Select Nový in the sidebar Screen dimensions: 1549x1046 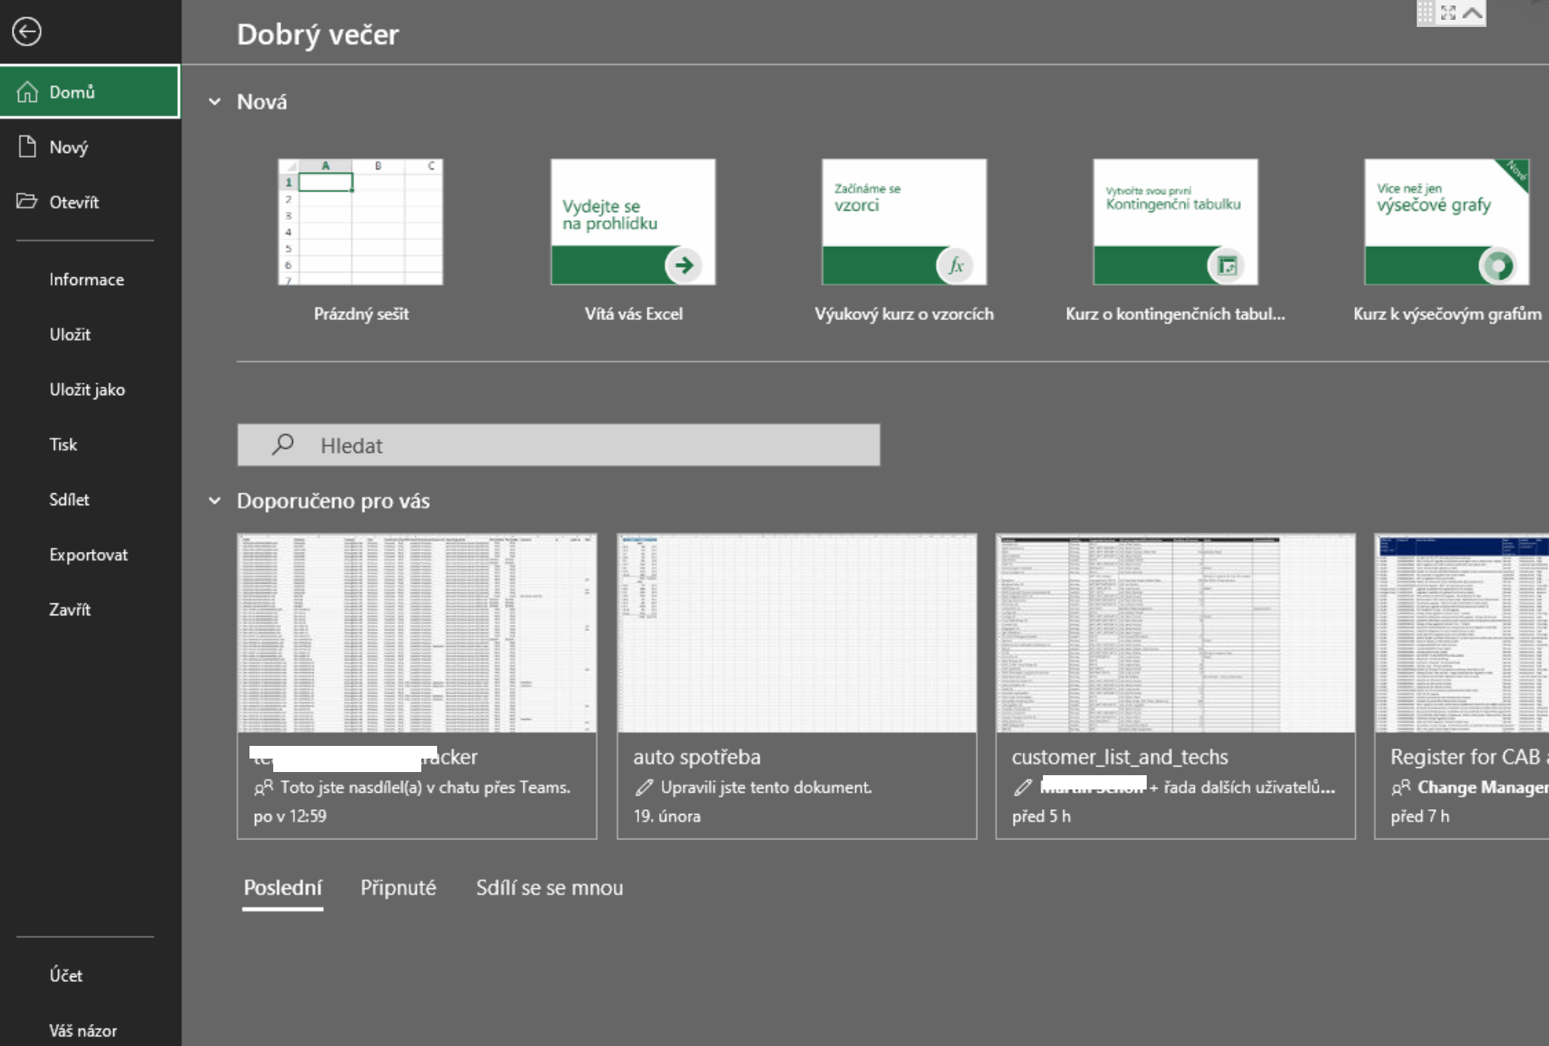pyautogui.click(x=90, y=147)
